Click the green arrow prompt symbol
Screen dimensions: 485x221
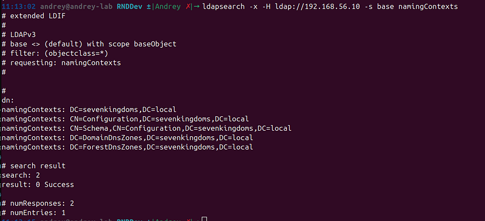[x=196, y=7]
